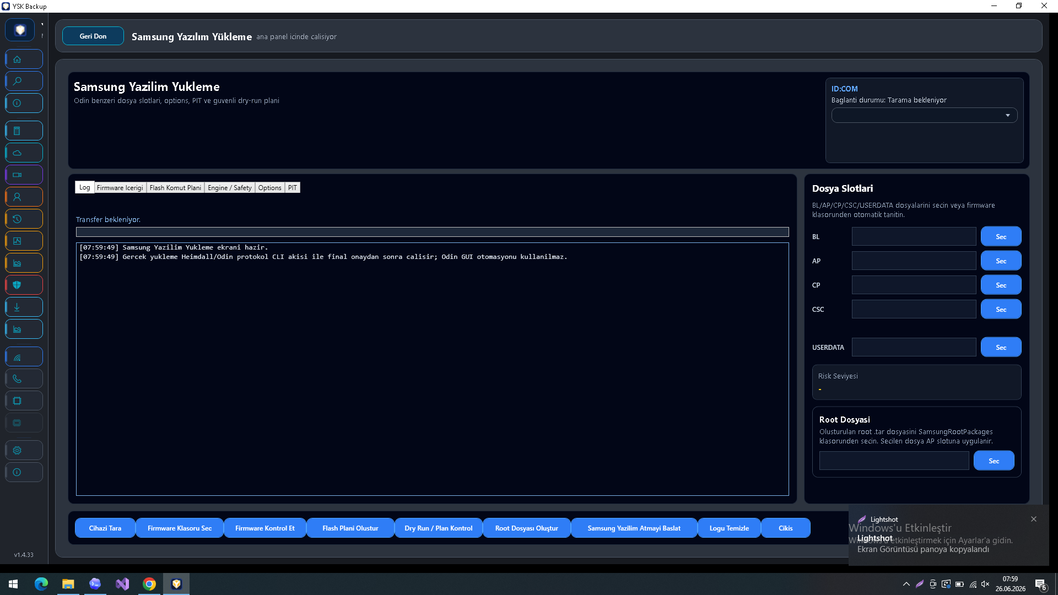
Task: Click Sec button under Root Dosyasi
Action: [994, 461]
